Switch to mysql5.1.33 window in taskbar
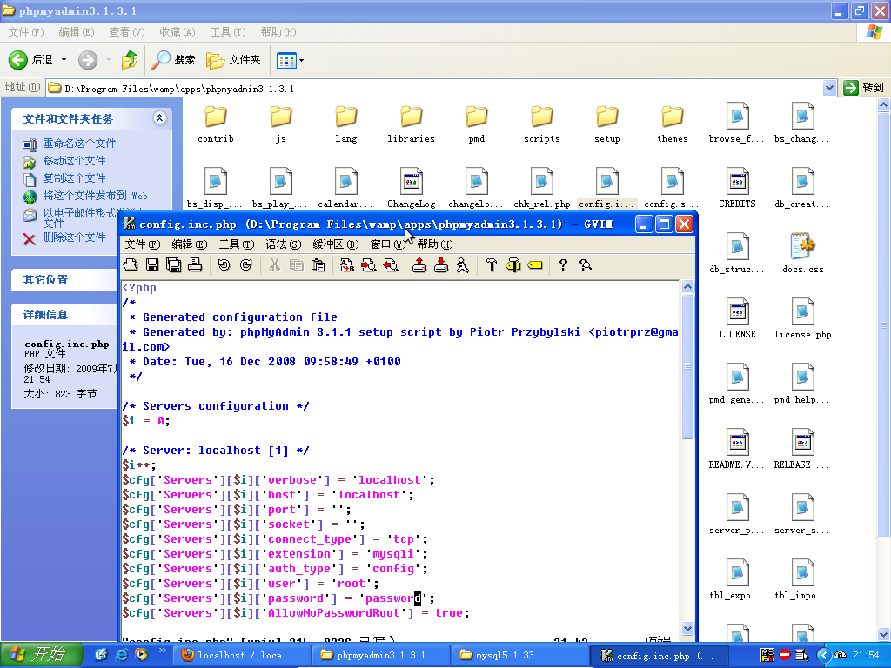This screenshot has height=668, width=891. tap(520, 655)
